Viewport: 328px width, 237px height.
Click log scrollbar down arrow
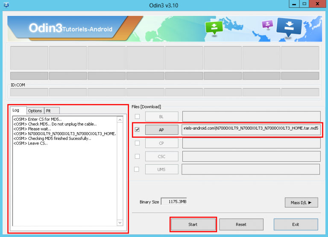point(120,222)
